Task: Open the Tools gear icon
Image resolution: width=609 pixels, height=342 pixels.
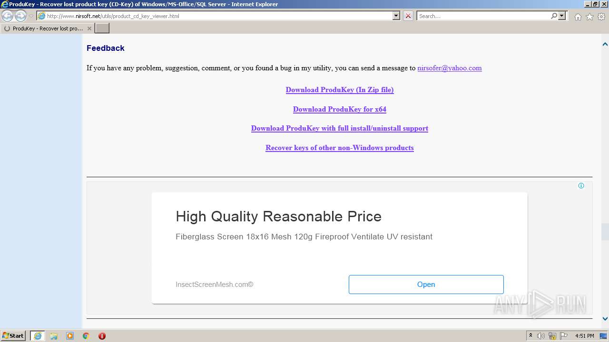Action: (x=601, y=17)
